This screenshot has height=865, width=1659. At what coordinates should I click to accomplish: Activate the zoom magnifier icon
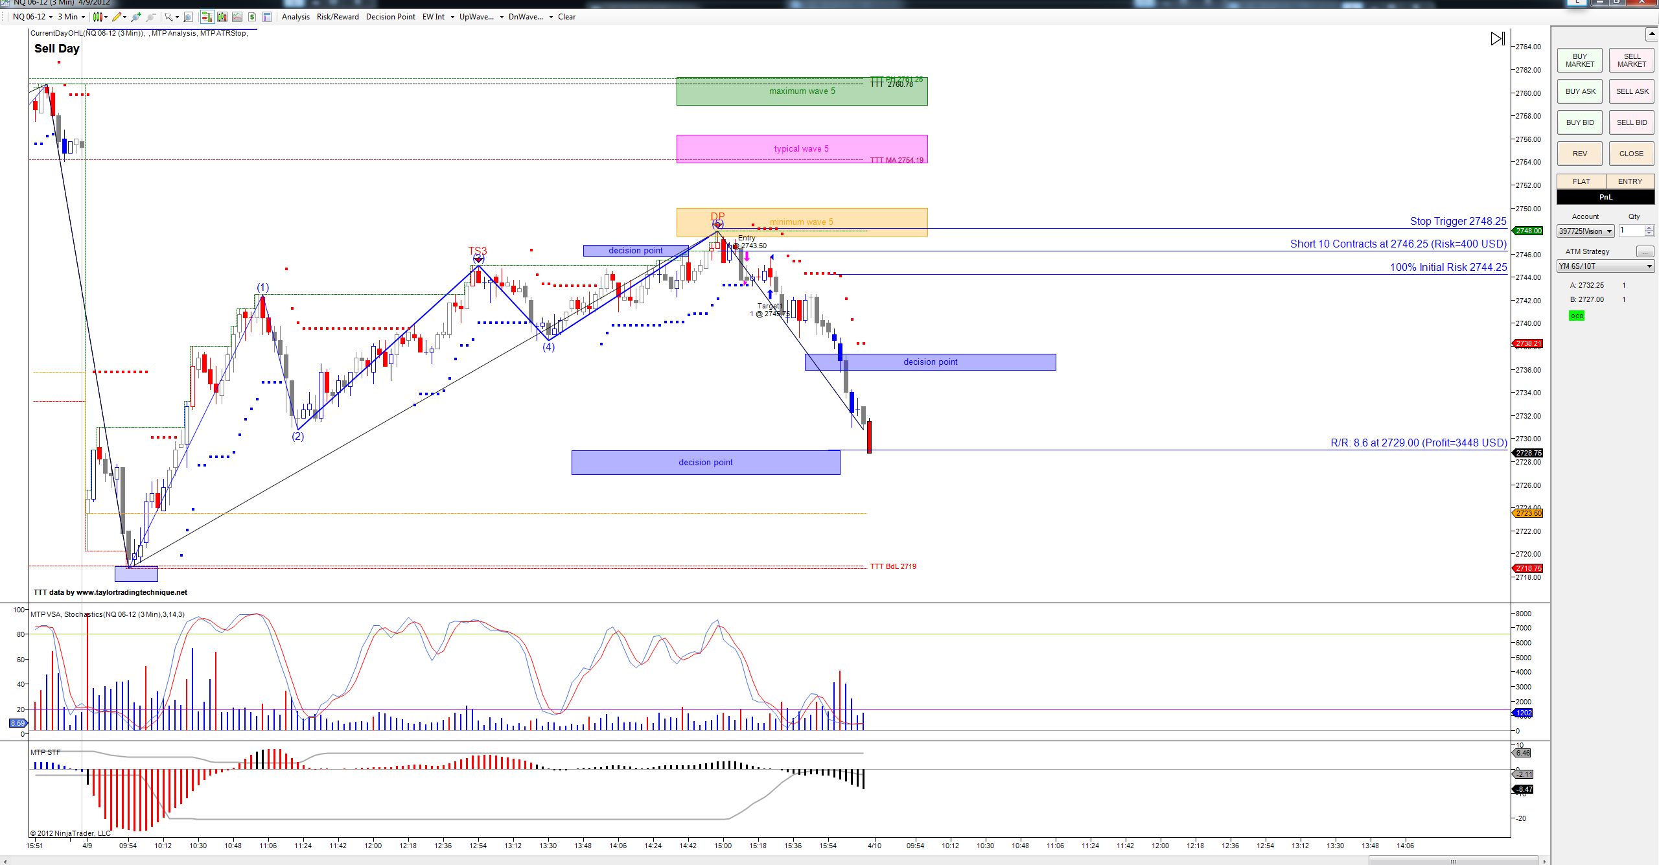188,17
